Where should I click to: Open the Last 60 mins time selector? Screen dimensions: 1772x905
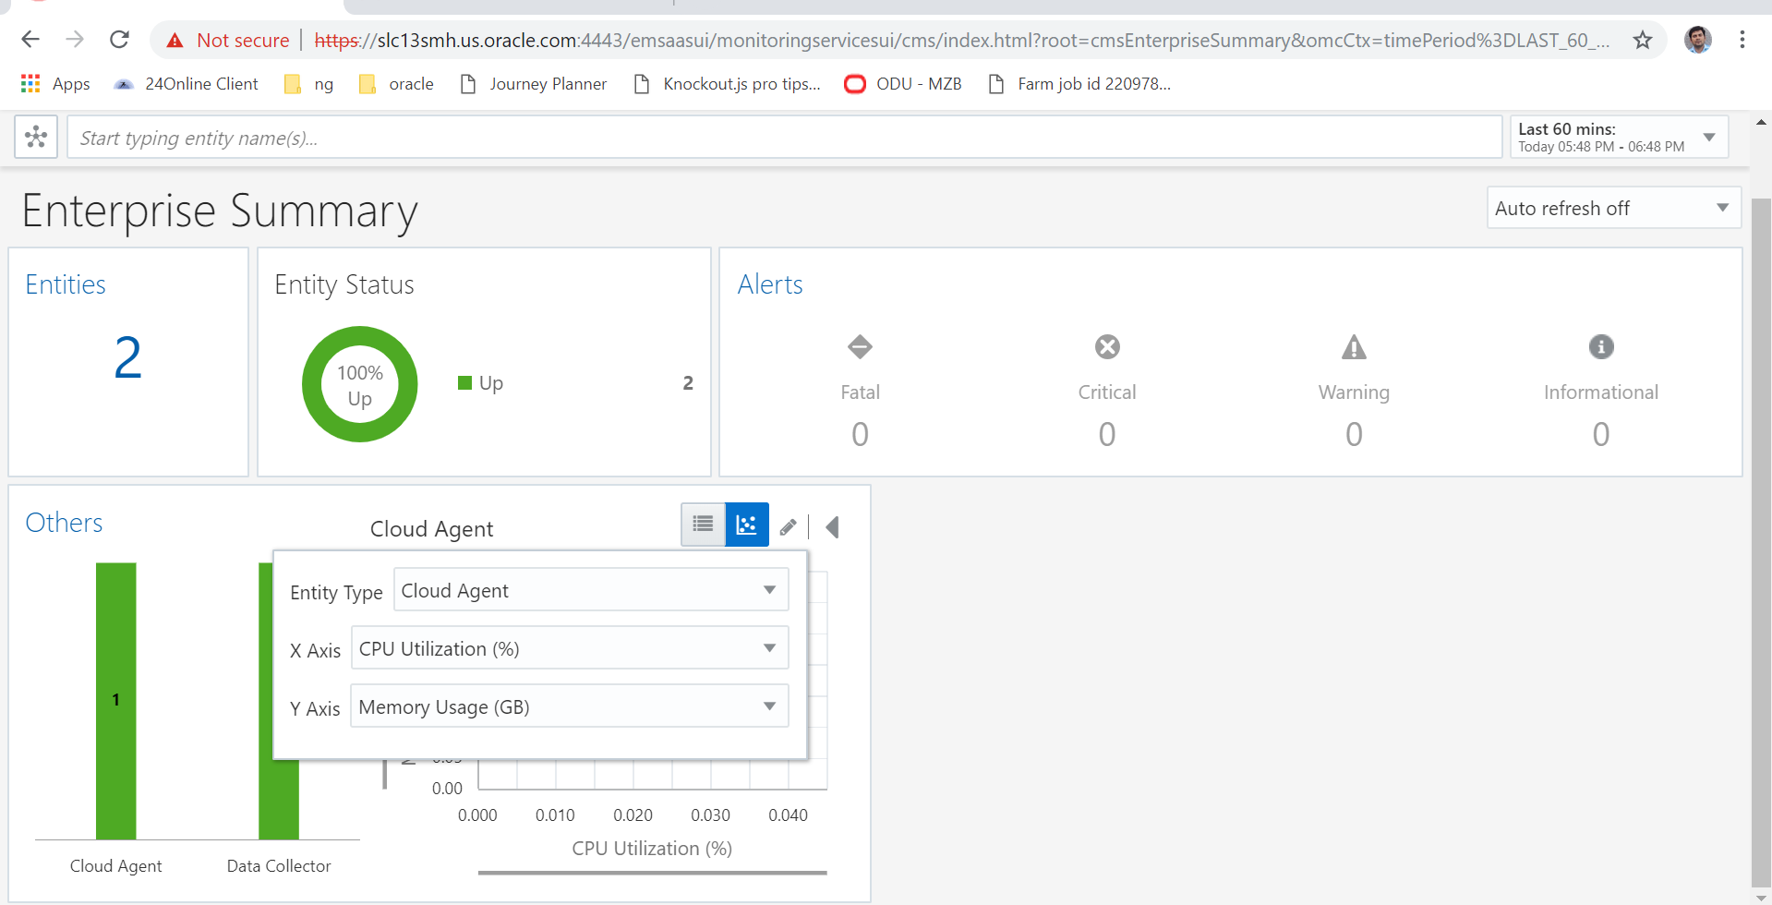tap(1619, 137)
